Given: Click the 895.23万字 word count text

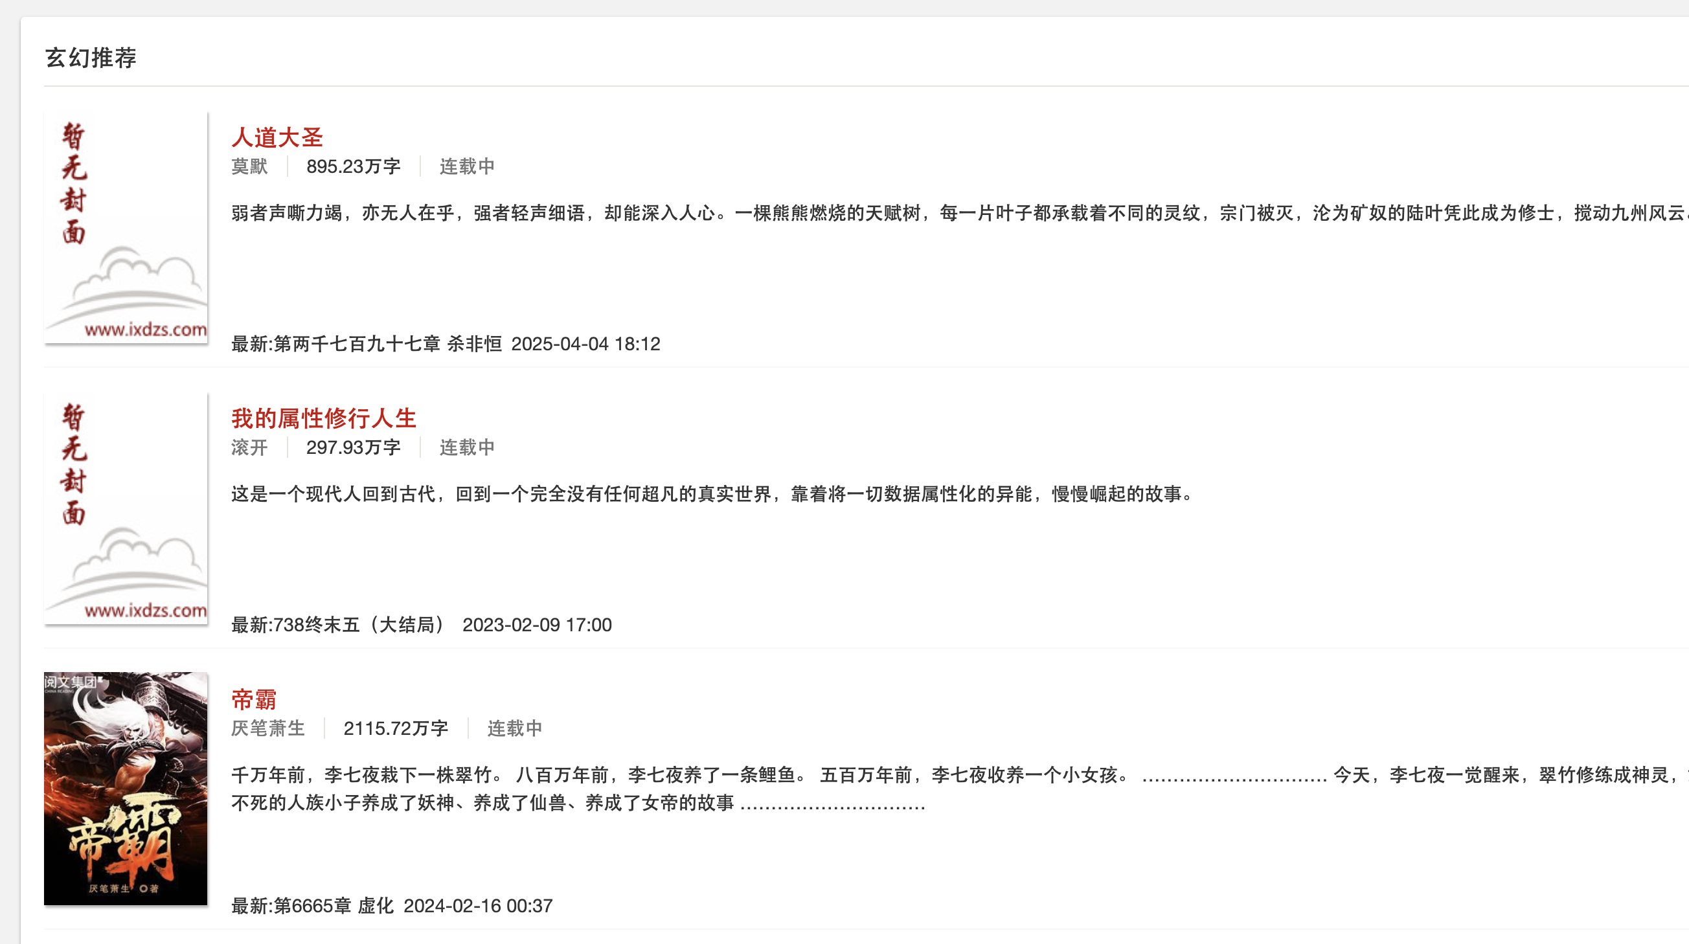Looking at the screenshot, I should click(x=354, y=166).
